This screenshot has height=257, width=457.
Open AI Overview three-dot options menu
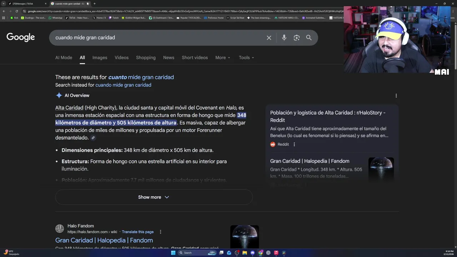(396, 96)
